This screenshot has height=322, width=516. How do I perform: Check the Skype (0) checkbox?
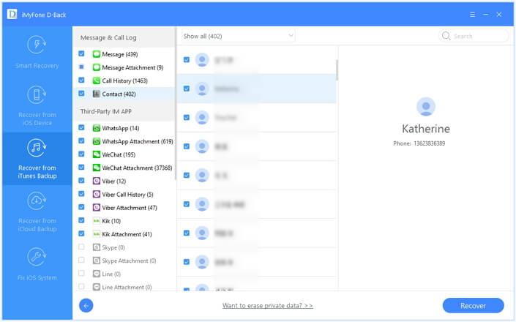pos(81,247)
